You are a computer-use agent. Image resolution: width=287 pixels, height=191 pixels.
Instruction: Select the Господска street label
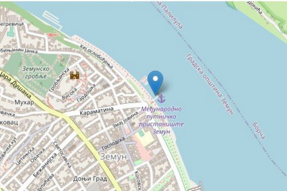point(113,144)
